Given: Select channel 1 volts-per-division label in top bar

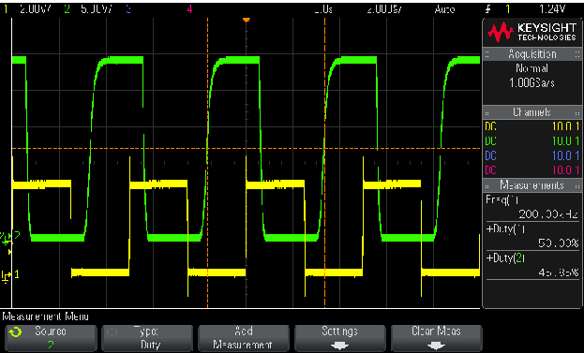Looking at the screenshot, I should 35,9.
